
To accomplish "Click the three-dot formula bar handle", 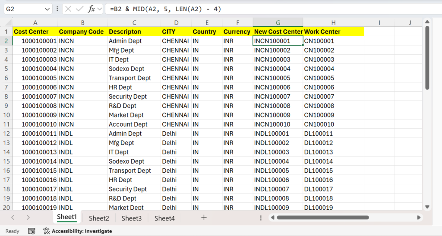I will coord(57,9).
